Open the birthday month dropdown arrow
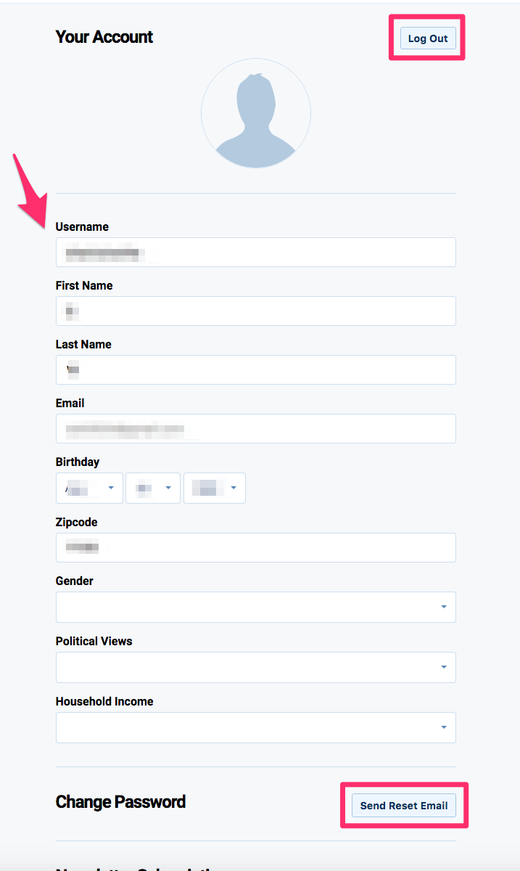The height and width of the screenshot is (871, 520). [x=111, y=488]
